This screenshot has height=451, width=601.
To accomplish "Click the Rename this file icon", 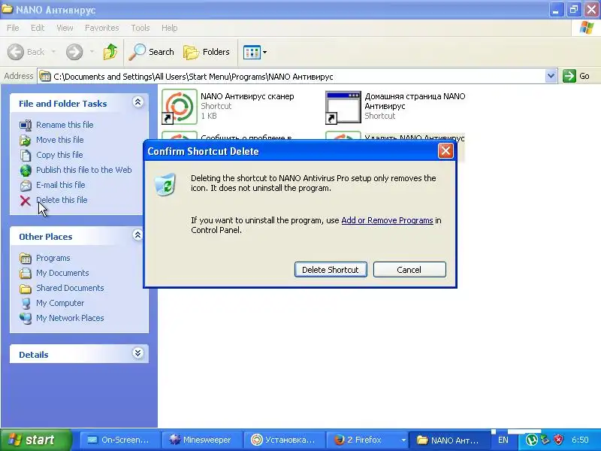I will coord(26,125).
